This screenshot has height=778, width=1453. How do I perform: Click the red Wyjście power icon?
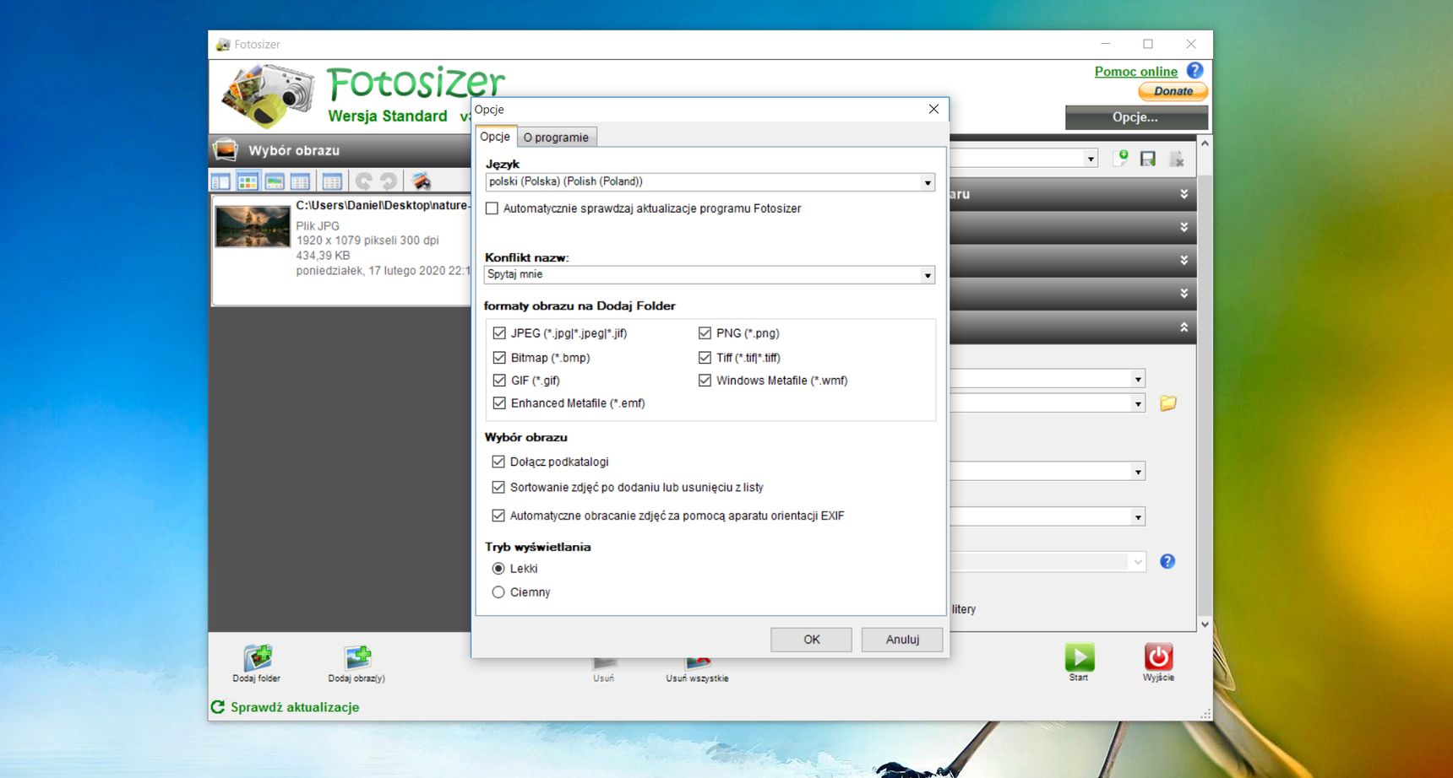1158,656
